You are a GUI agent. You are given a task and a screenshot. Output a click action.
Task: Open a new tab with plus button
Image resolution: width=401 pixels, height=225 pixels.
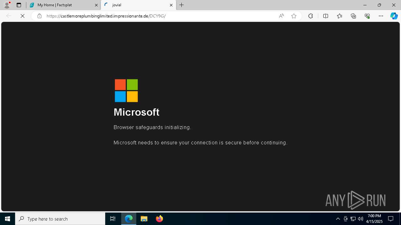(x=182, y=5)
